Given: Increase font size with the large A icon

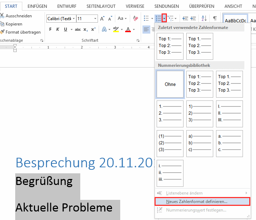Looking at the screenshot, I should (102, 18).
